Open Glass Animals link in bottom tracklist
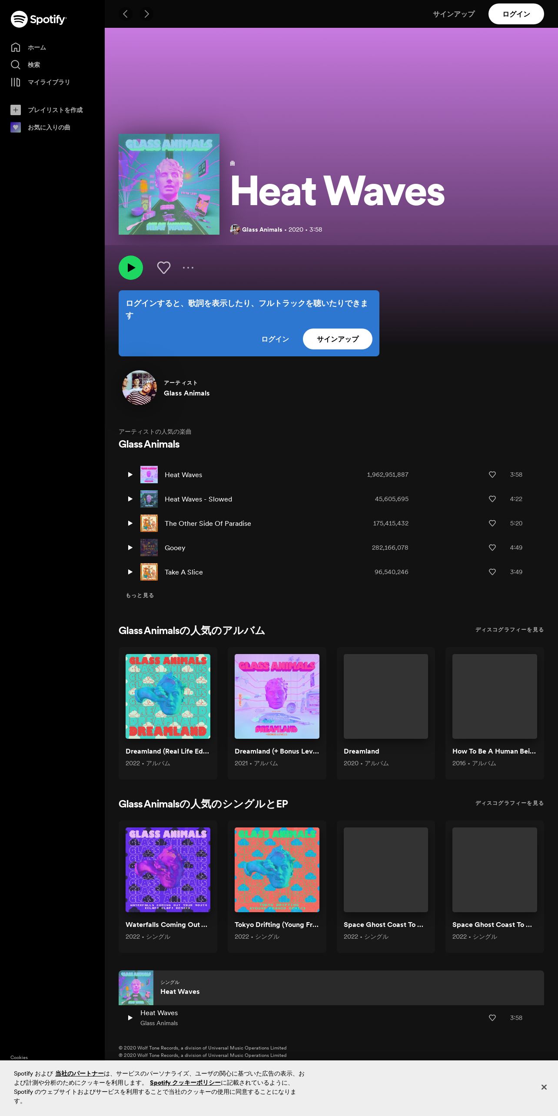The height and width of the screenshot is (1116, 558). click(x=159, y=1023)
